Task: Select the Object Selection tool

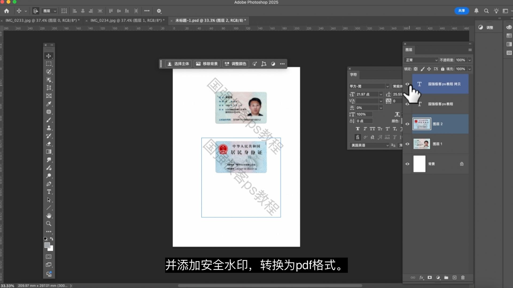Action: [x=49, y=80]
